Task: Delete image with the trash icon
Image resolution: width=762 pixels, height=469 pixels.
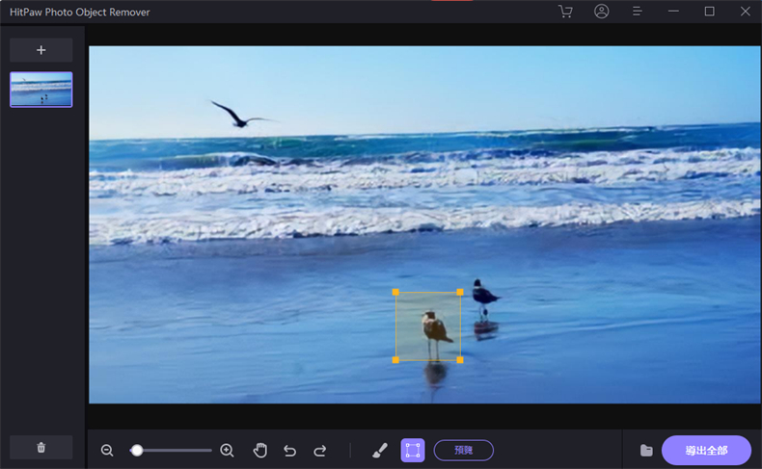Action: [x=41, y=447]
